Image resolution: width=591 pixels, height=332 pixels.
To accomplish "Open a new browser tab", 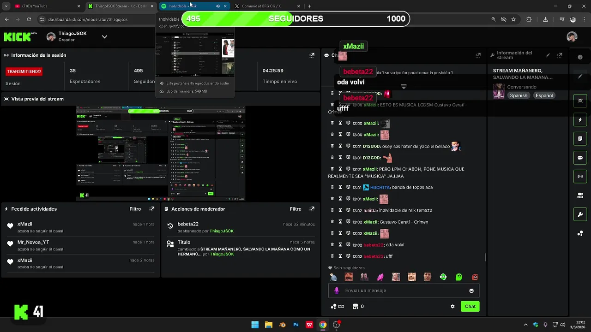I will click(x=309, y=6).
